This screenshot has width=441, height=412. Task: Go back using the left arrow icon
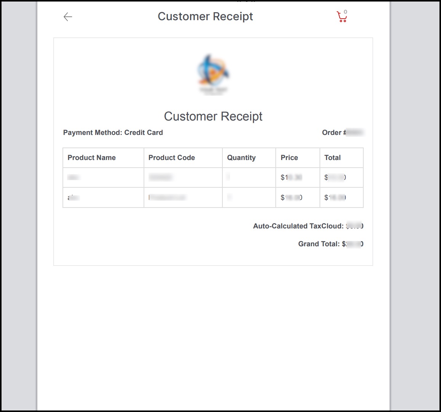coord(68,17)
